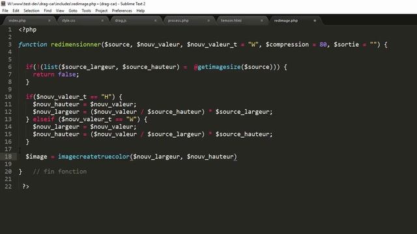Click line number 1 in the gutter
Viewport: 417px width, 234px height.
10,29
